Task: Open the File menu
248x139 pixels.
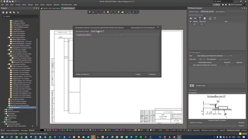Action: [2, 5]
